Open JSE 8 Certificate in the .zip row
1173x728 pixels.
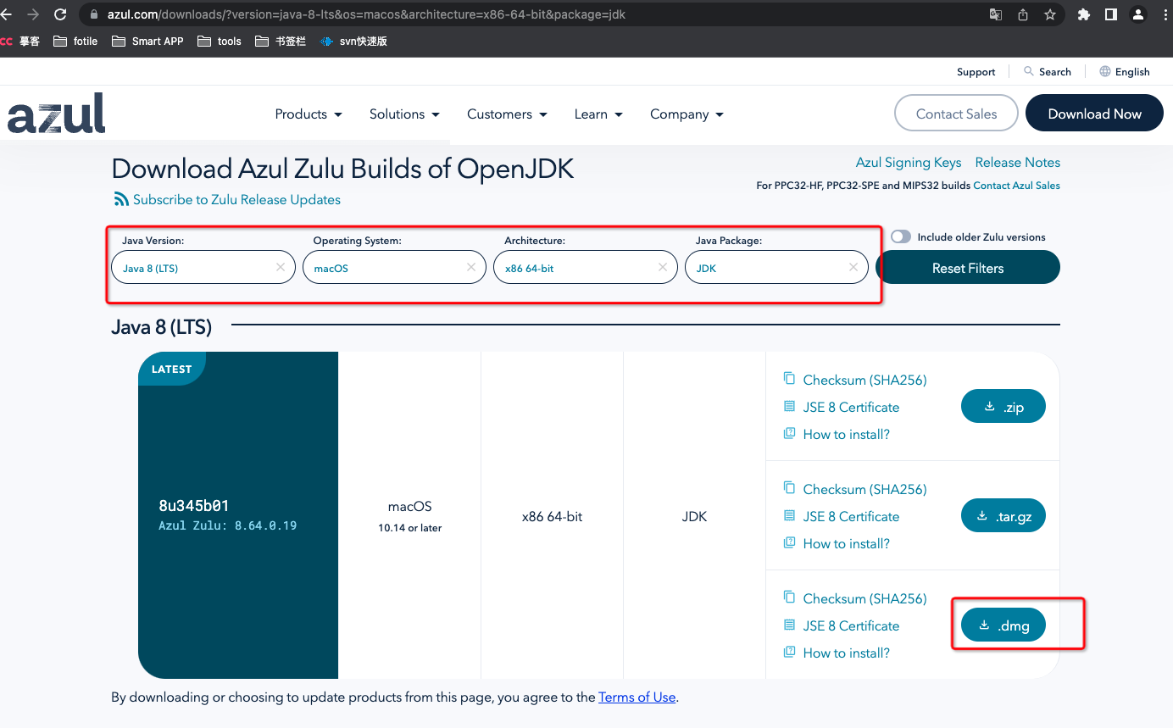click(x=851, y=407)
